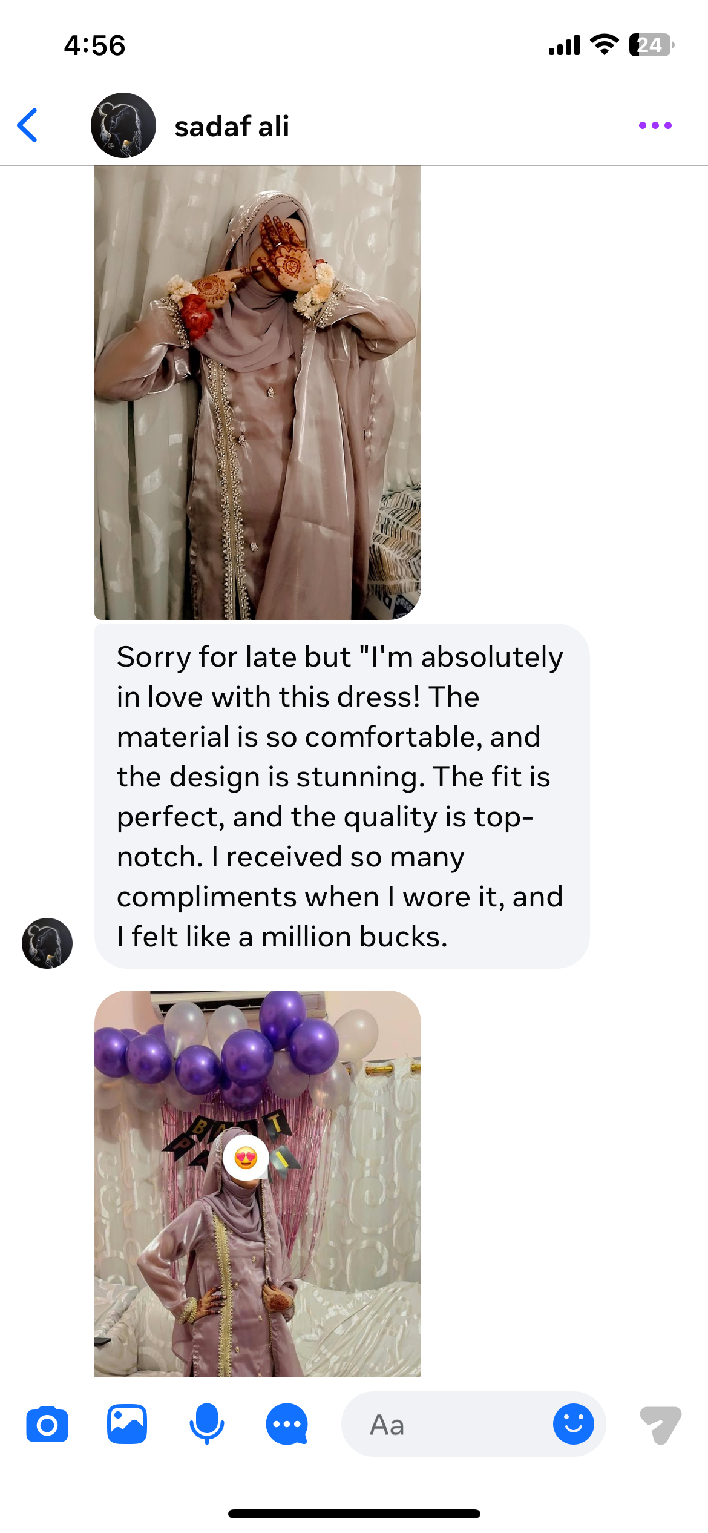This screenshot has width=708, height=1533.
Task: Tap the cellular signal bars icon
Action: [x=564, y=45]
